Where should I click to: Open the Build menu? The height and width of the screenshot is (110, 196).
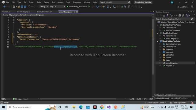tap(39, 2)
